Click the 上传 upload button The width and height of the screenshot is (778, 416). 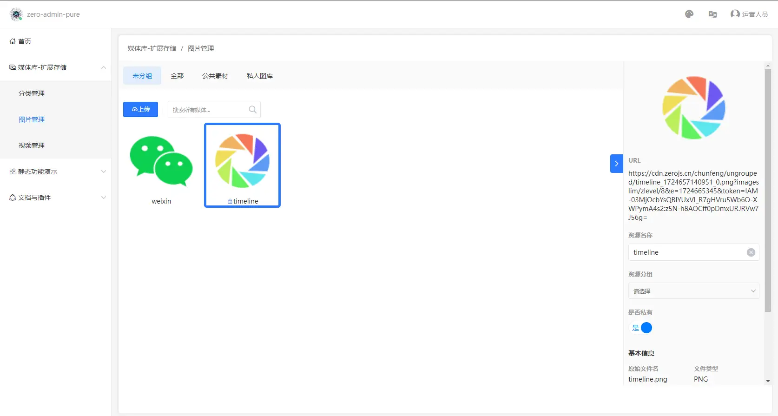(x=140, y=109)
